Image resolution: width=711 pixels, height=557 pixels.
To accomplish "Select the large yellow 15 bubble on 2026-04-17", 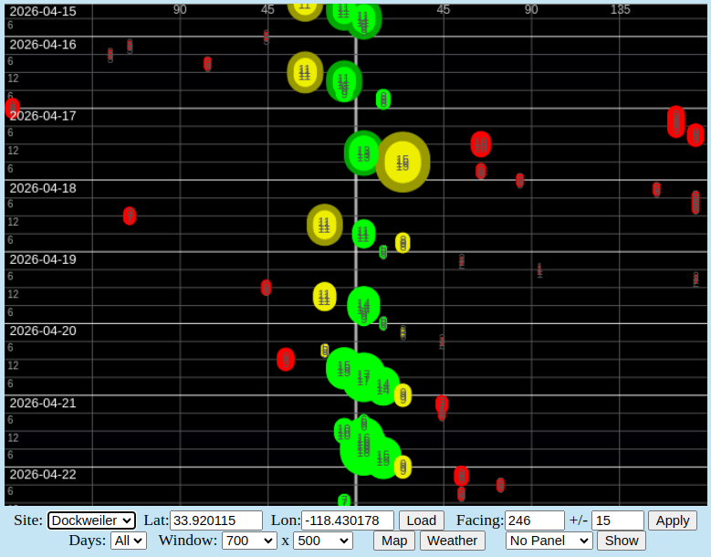I will click(403, 163).
